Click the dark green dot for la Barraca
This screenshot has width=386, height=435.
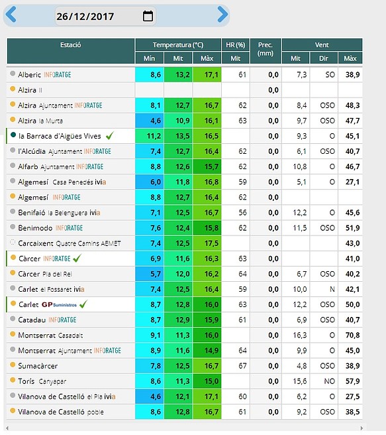[x=13, y=135]
